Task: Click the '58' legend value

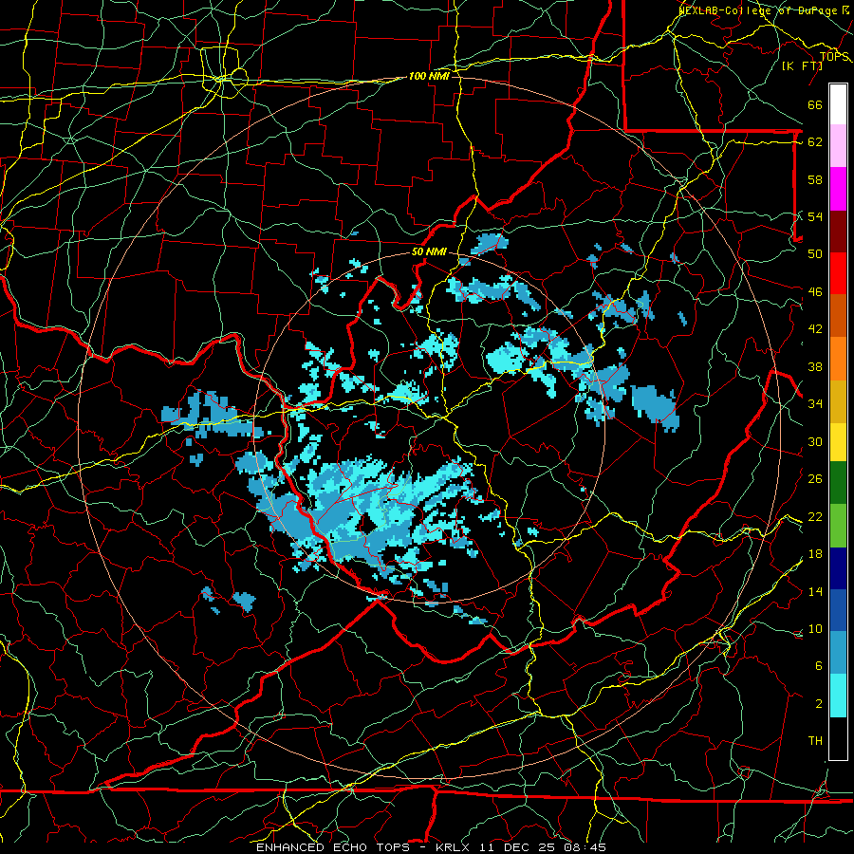Action: [x=815, y=179]
